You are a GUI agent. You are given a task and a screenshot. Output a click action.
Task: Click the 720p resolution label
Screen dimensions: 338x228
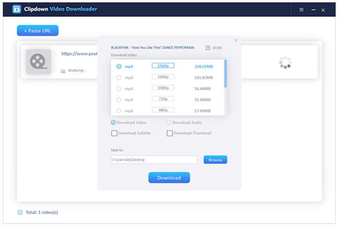[163, 99]
